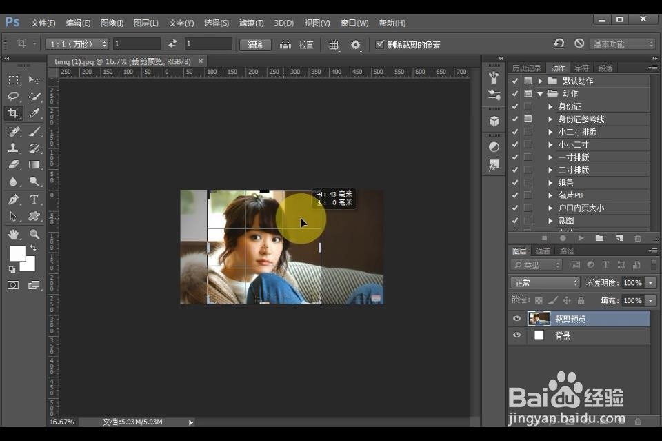Open layer filter 类型 dropdown

(536, 265)
